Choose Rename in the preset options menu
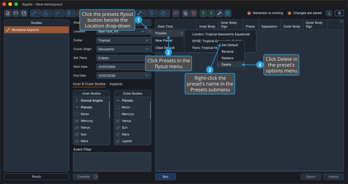 pyautogui.click(x=231, y=51)
